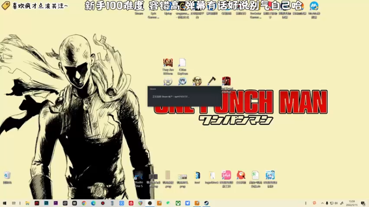Open the Recycle Bin on the desktop
The height and width of the screenshot is (207, 369).
[7, 177]
